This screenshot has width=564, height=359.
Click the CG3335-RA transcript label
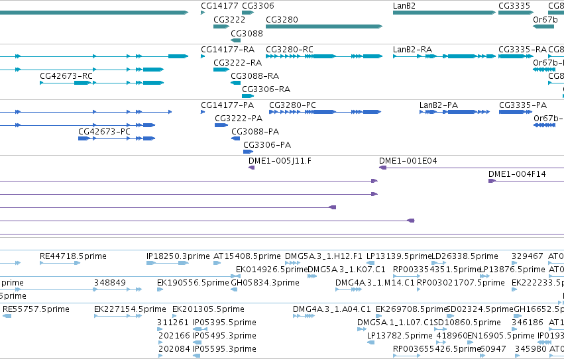coord(522,49)
